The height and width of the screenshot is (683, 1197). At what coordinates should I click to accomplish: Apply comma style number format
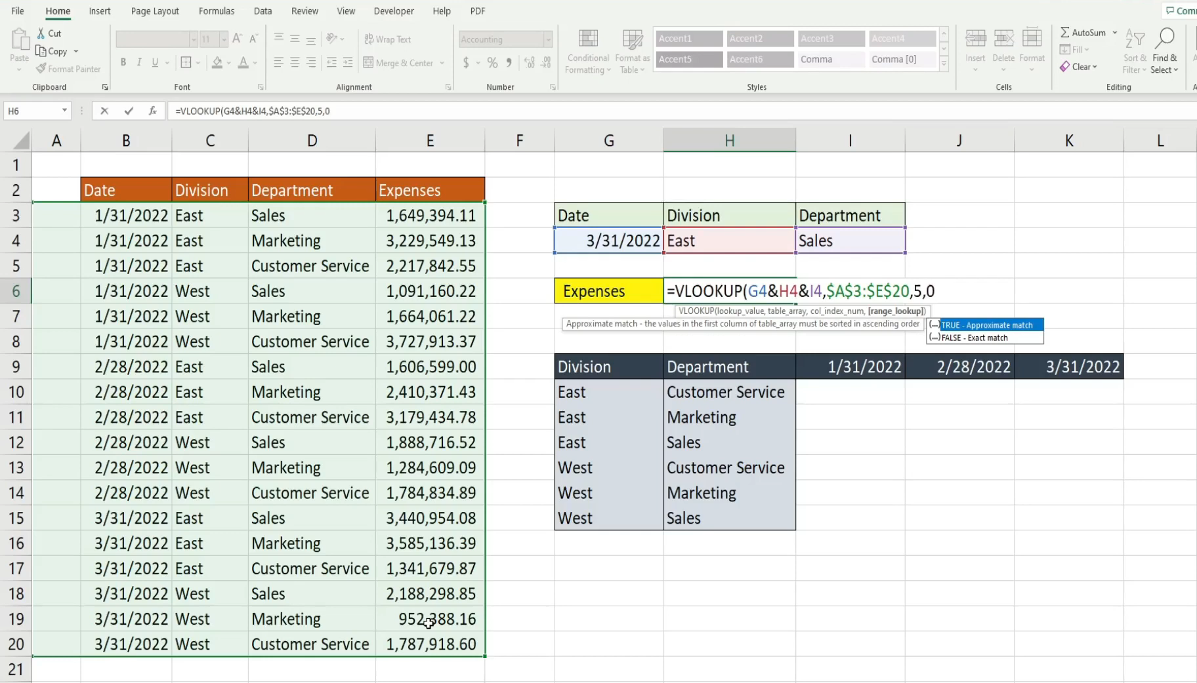pyautogui.click(x=509, y=63)
